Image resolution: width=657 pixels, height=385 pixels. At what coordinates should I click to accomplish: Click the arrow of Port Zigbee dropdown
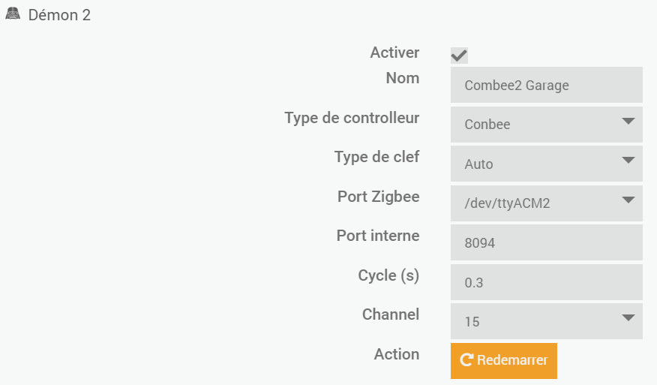[x=628, y=200]
